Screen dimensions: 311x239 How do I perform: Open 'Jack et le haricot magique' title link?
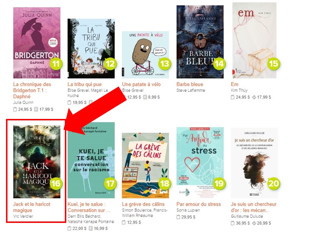[x=32, y=207]
